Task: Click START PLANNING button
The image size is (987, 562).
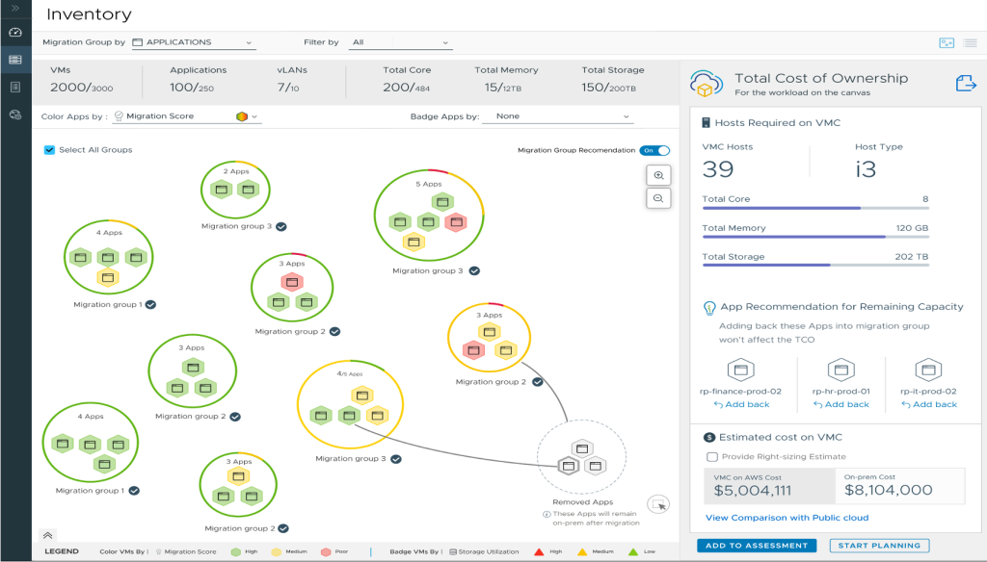Action: tap(879, 546)
